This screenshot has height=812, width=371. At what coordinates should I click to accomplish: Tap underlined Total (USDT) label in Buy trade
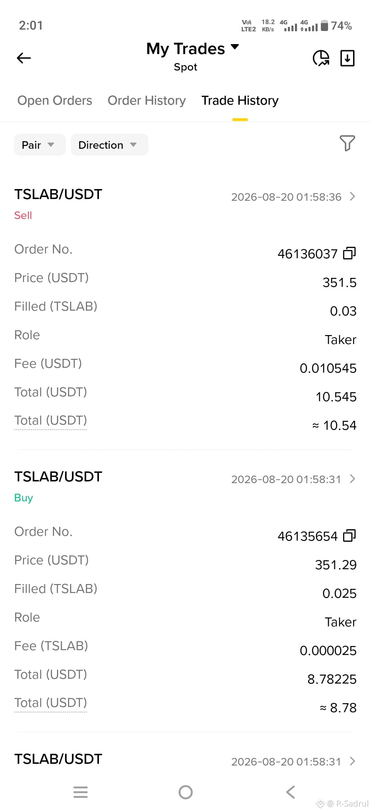pos(50,703)
